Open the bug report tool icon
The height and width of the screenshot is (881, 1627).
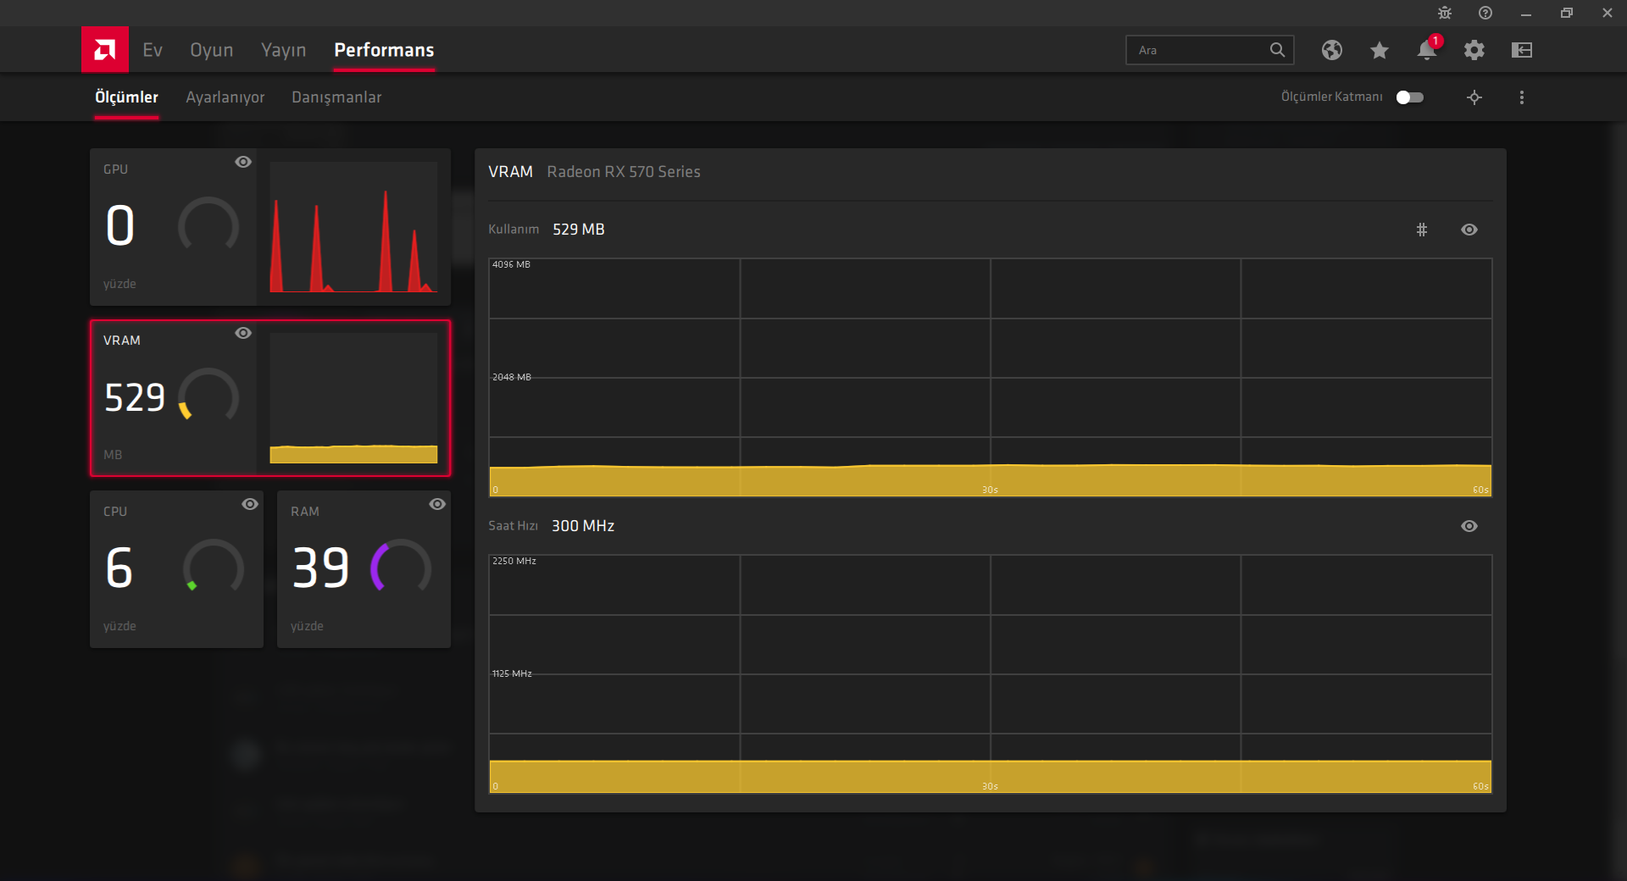pyautogui.click(x=1445, y=13)
